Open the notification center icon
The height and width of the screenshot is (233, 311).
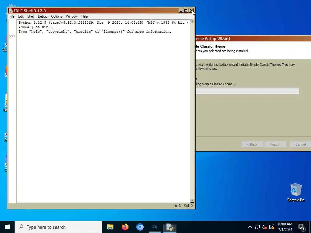click(x=301, y=227)
